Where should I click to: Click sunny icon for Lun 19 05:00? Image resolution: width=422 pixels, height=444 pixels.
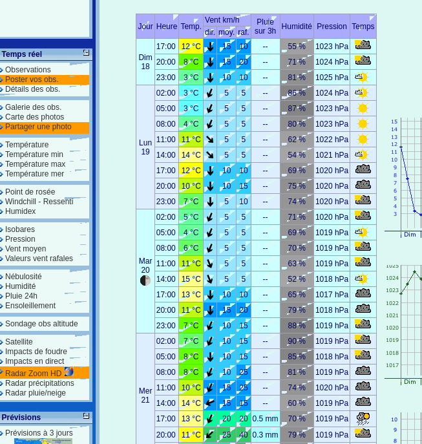tap(363, 109)
